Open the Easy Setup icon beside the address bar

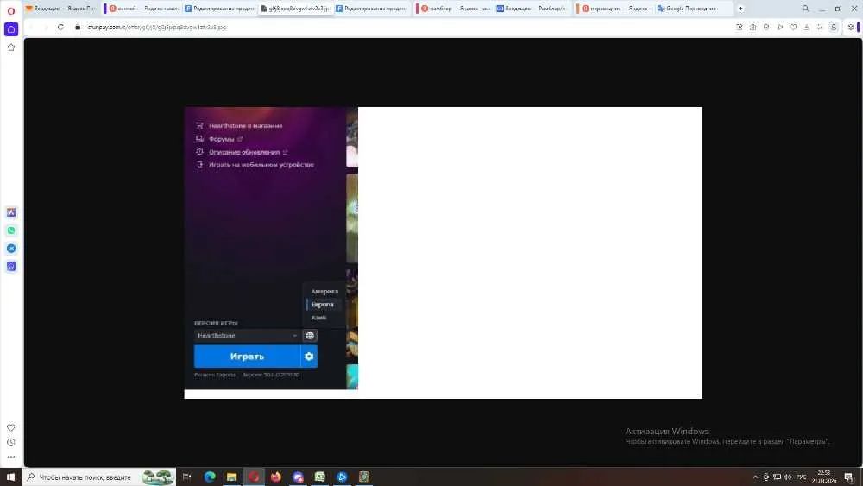pos(851,27)
